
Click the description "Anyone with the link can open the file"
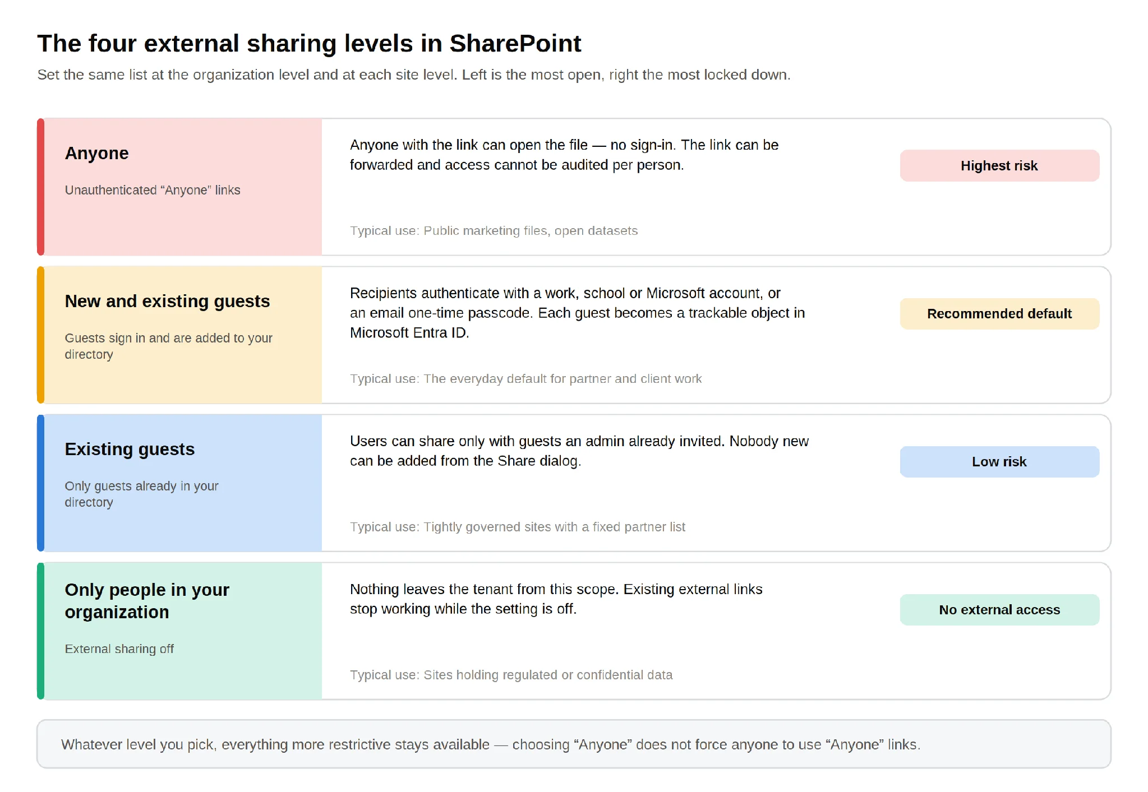tap(564, 155)
